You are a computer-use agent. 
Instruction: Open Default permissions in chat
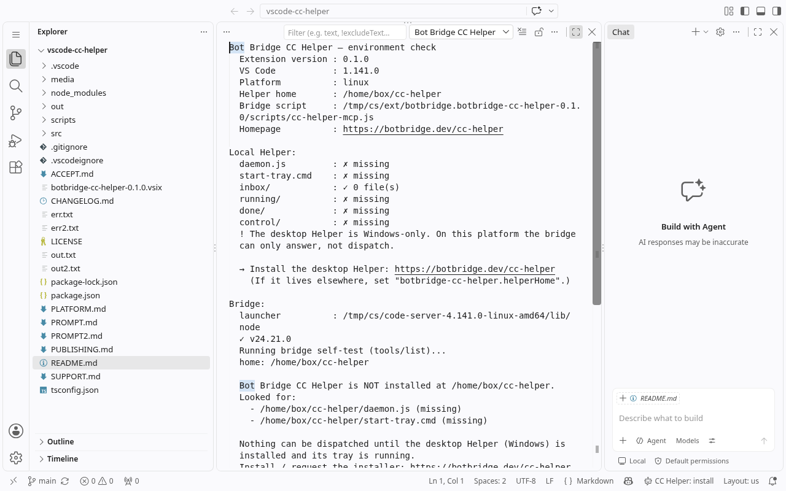click(691, 461)
